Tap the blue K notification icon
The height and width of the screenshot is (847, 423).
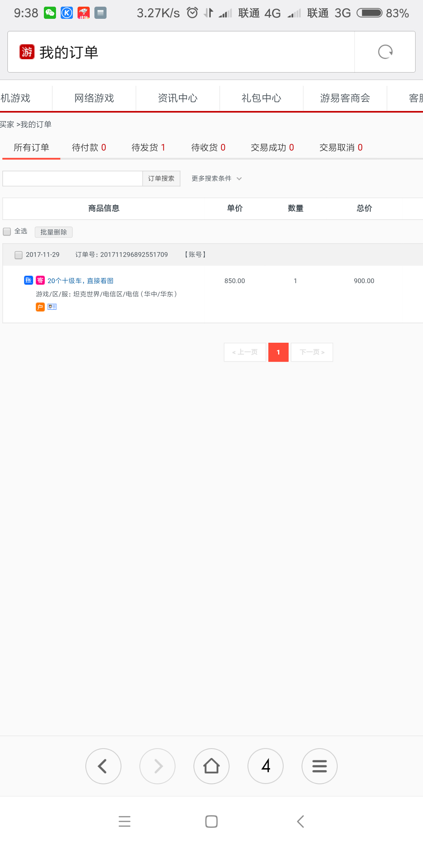pos(67,13)
